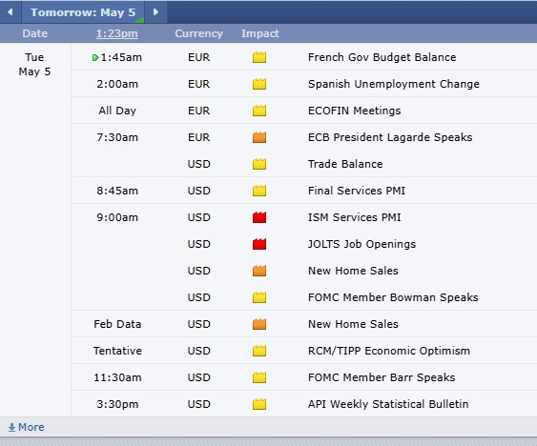Click the Date column header
Image resolution: width=537 pixels, height=446 pixels.
[x=35, y=33]
